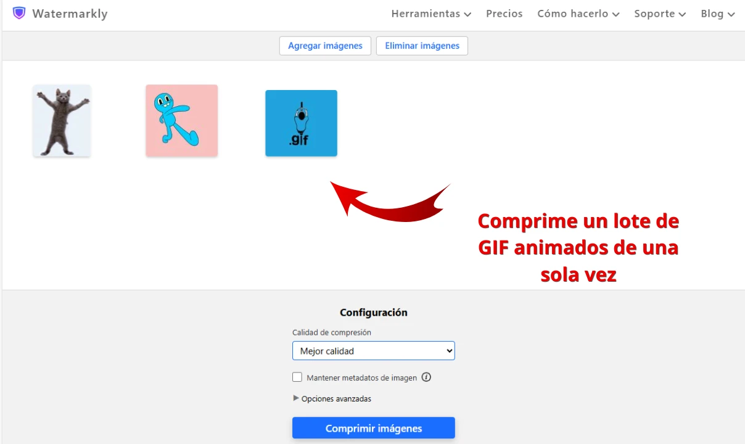745x444 pixels.
Task: Select the blue .gif mouse thumbnail
Action: (301, 123)
